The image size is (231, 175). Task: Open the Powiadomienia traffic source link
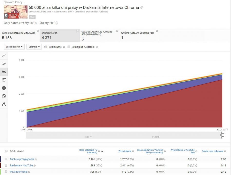(x=18, y=172)
